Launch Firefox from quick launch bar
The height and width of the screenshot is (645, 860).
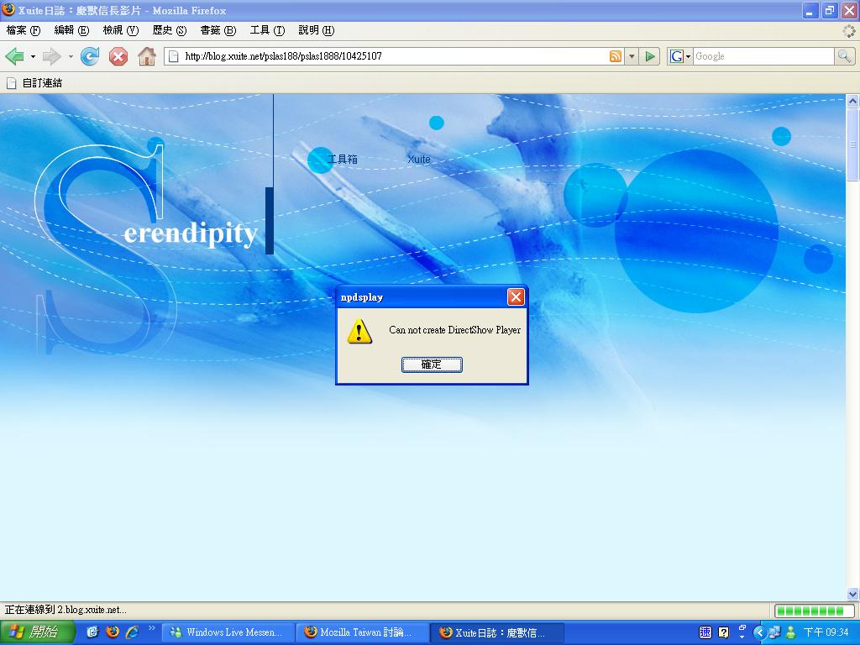point(113,632)
